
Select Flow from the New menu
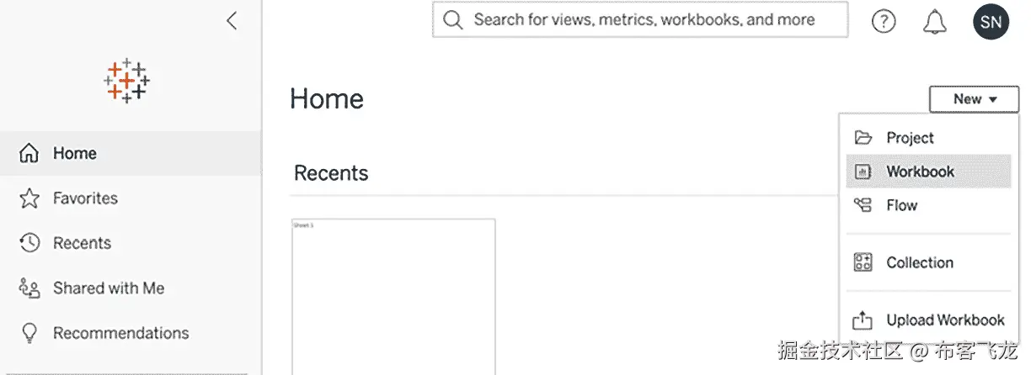(x=901, y=205)
